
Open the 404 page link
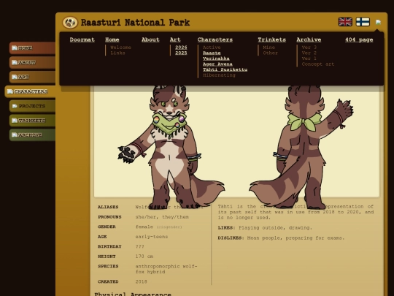click(359, 39)
